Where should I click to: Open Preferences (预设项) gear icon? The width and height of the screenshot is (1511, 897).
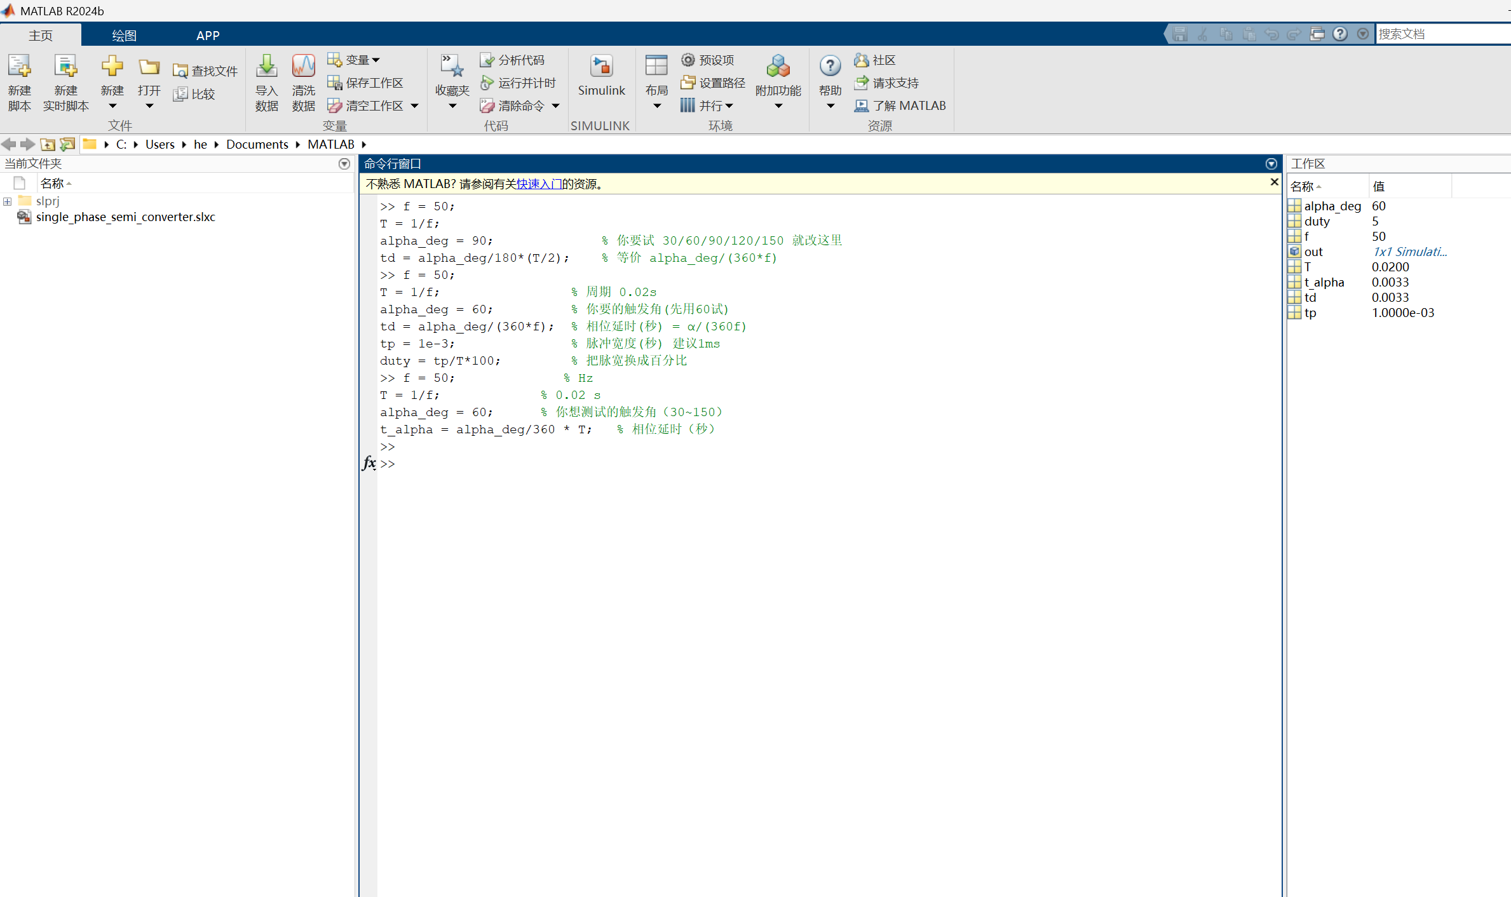[688, 60]
